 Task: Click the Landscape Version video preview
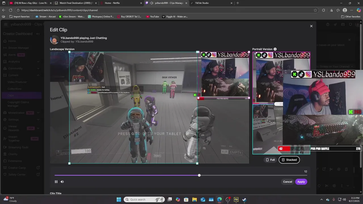pos(149,108)
